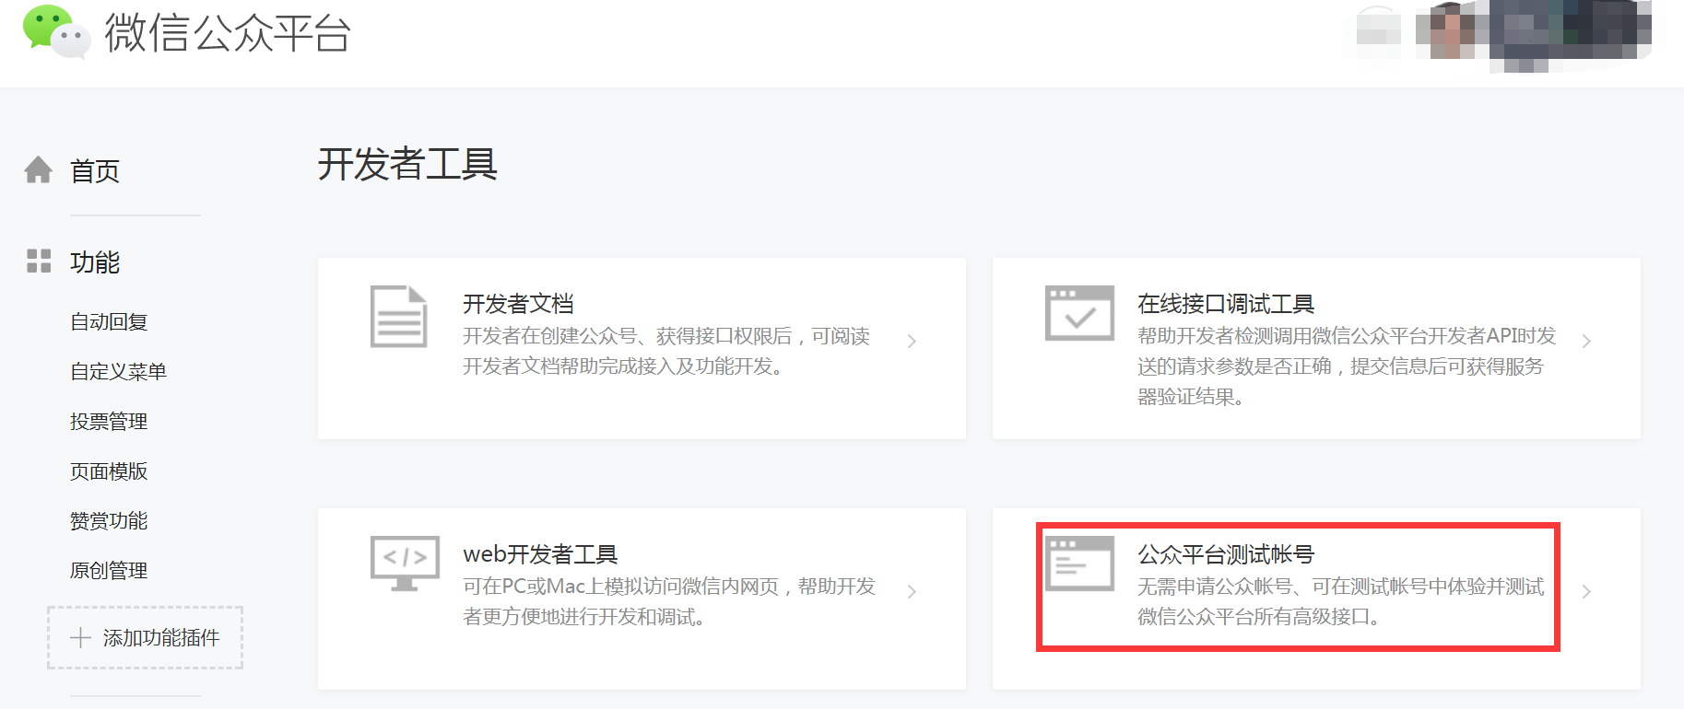The image size is (1684, 709).
Task: Click the 在线接口调试工具 description text
Action: (x=1347, y=366)
